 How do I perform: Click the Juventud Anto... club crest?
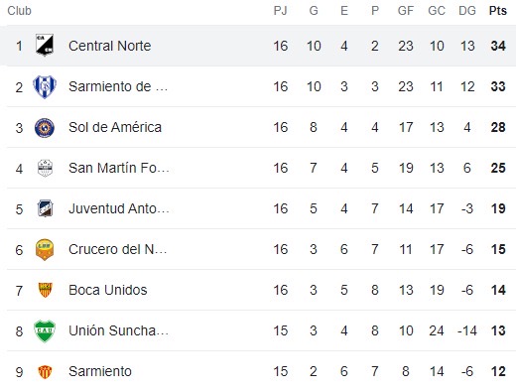45,208
